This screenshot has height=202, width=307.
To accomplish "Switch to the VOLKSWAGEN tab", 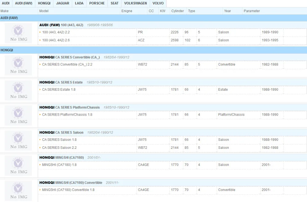I will (x=135, y=3).
